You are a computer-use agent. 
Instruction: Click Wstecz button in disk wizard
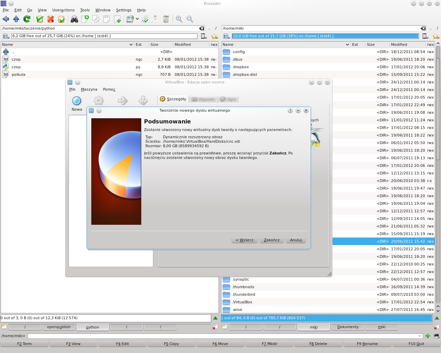245,240
